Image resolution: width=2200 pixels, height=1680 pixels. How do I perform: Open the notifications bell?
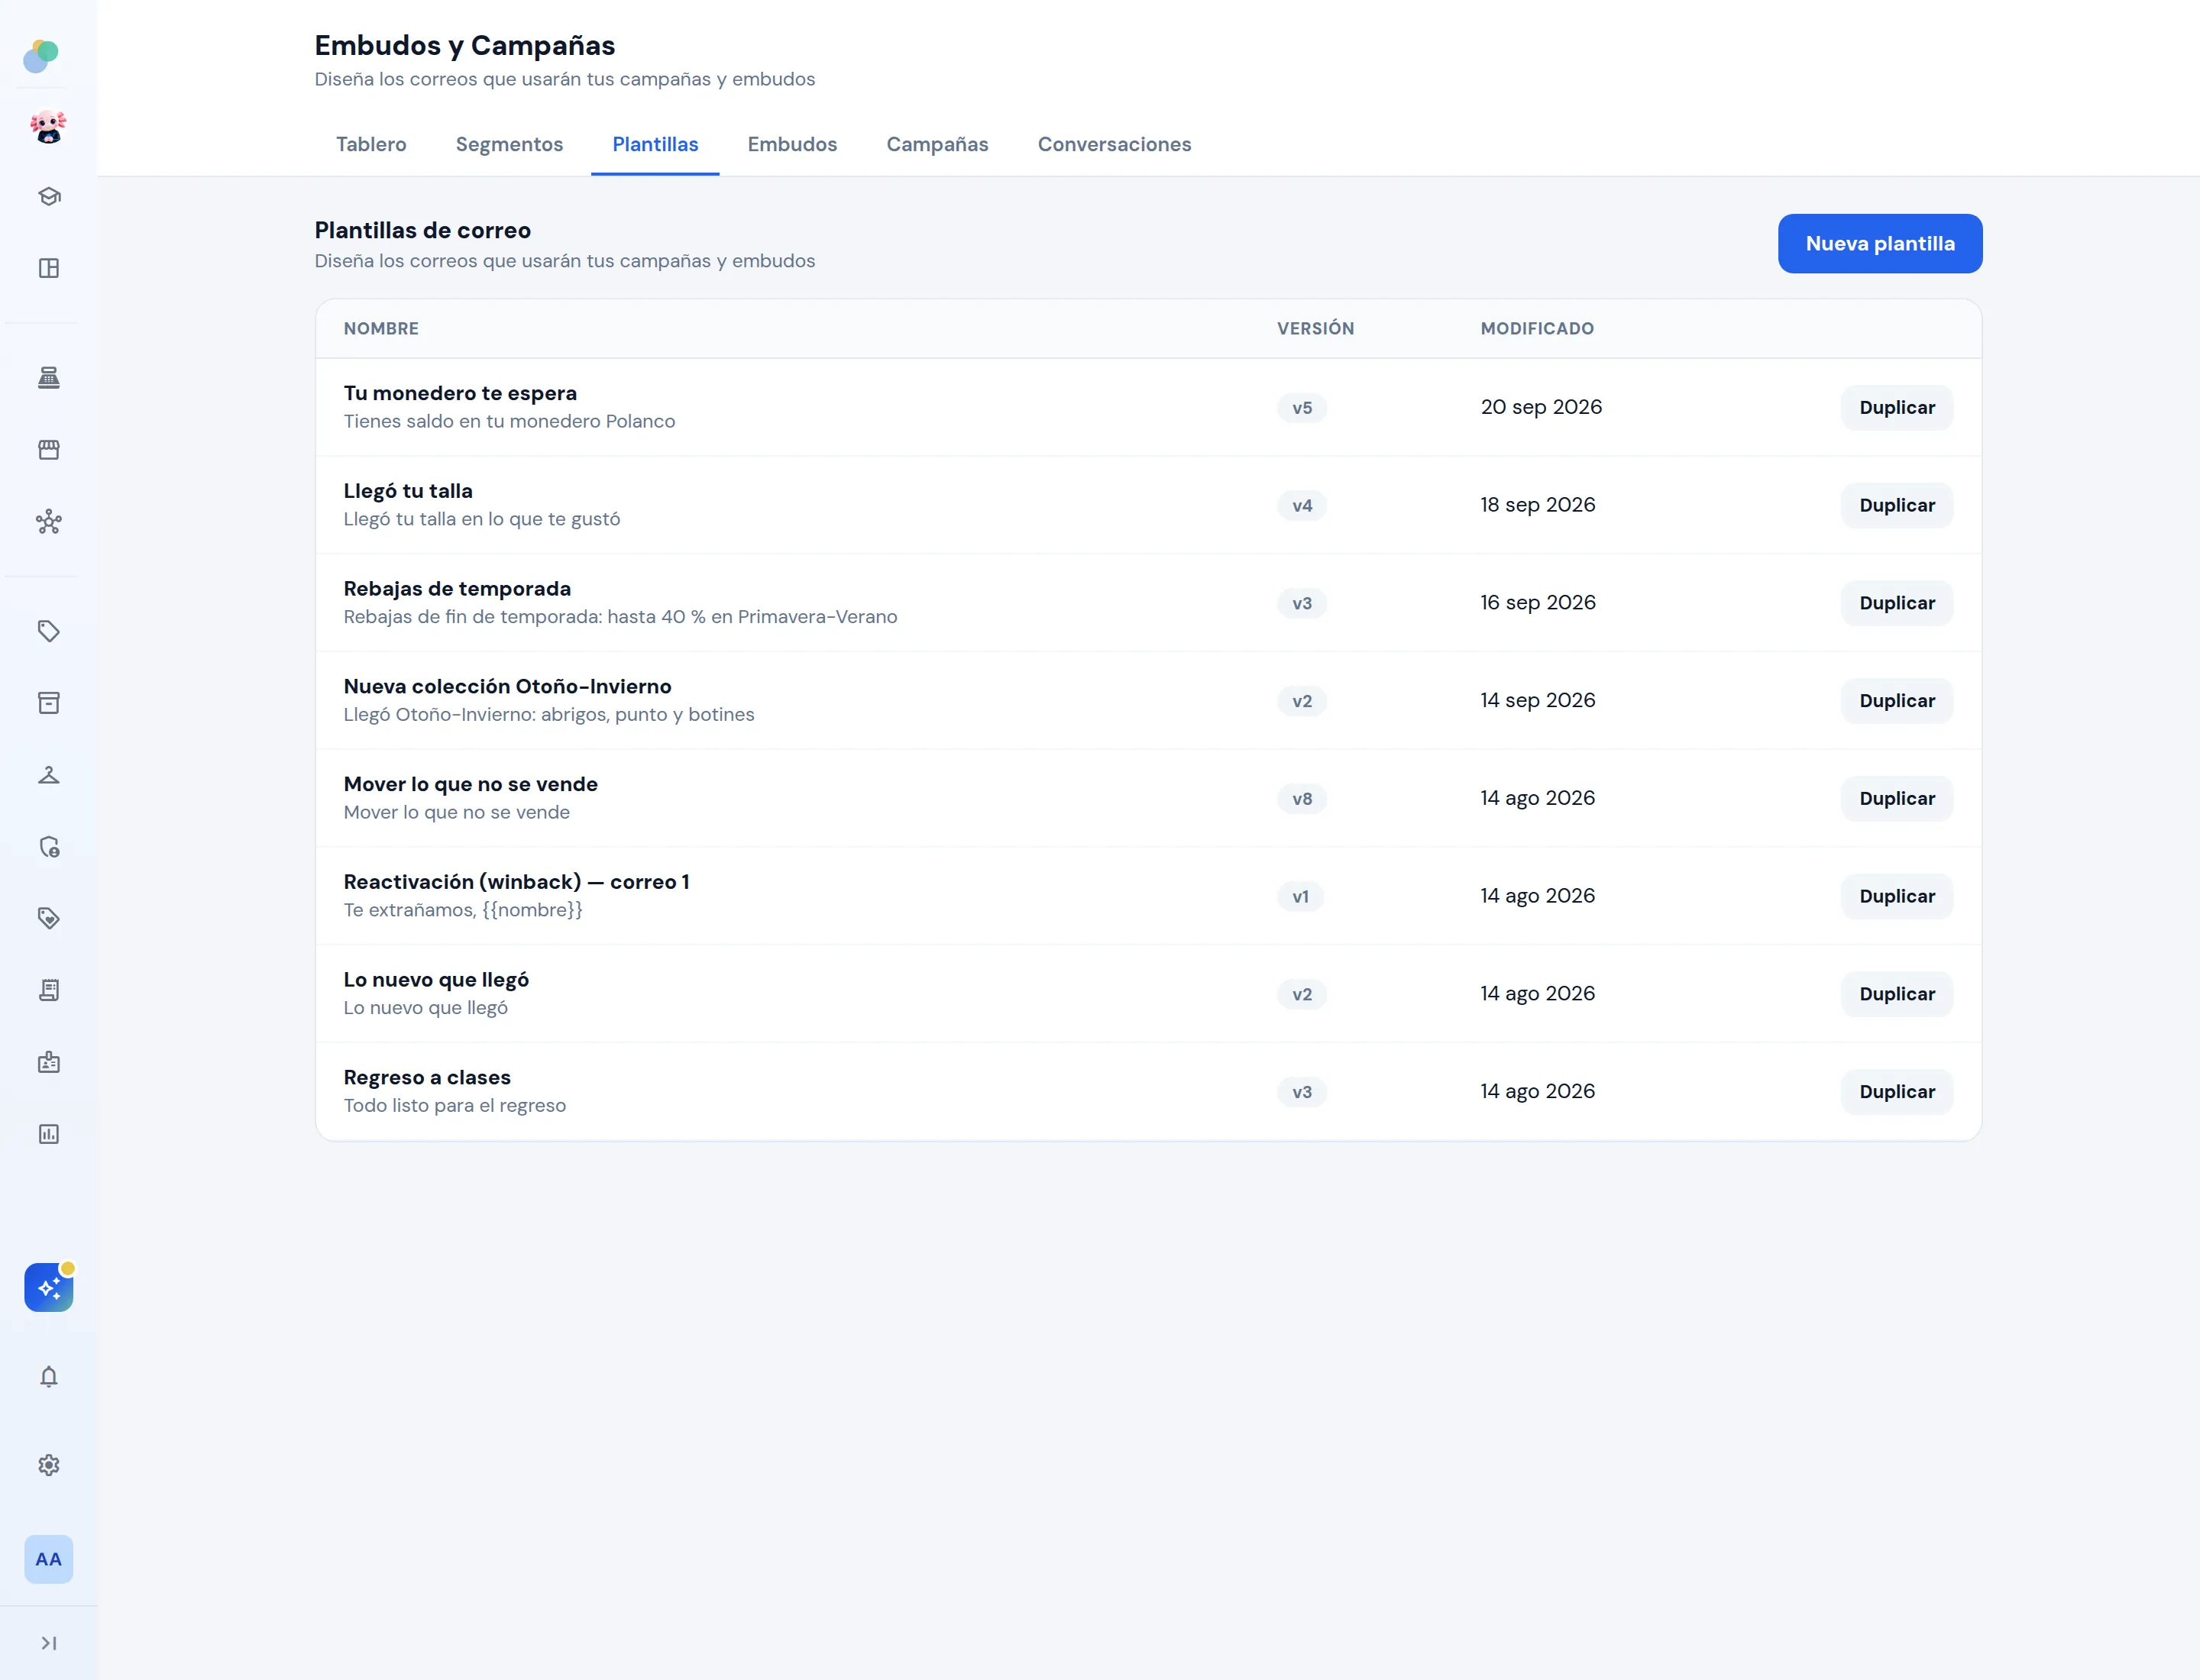pos(49,1377)
